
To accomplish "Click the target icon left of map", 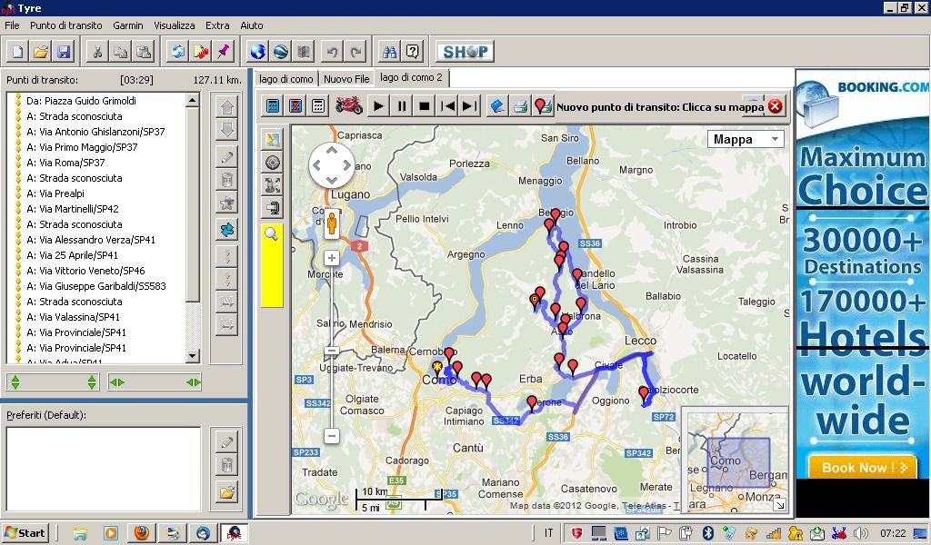I will [x=273, y=163].
